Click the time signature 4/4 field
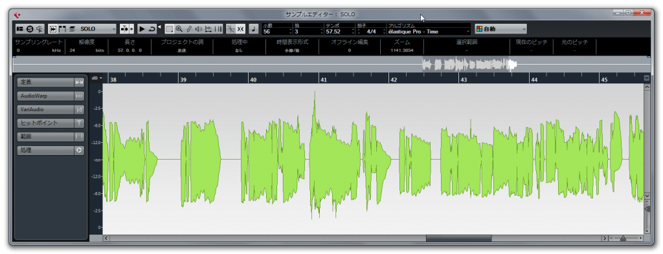 click(x=370, y=31)
